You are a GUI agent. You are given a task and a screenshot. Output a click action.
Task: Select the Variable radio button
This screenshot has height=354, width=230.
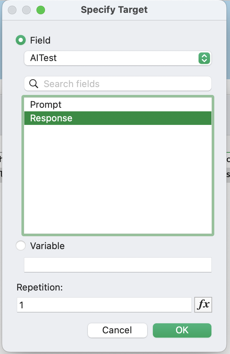[21, 246]
